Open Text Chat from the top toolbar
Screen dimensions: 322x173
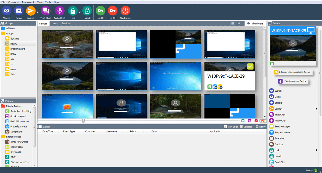pyautogui.click(x=45, y=11)
